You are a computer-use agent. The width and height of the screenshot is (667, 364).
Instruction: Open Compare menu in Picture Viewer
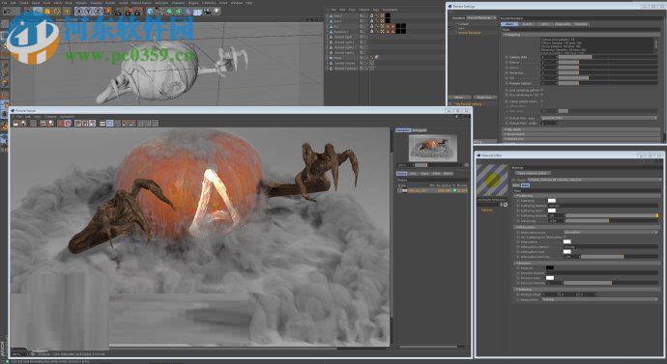pyautogui.click(x=50, y=117)
